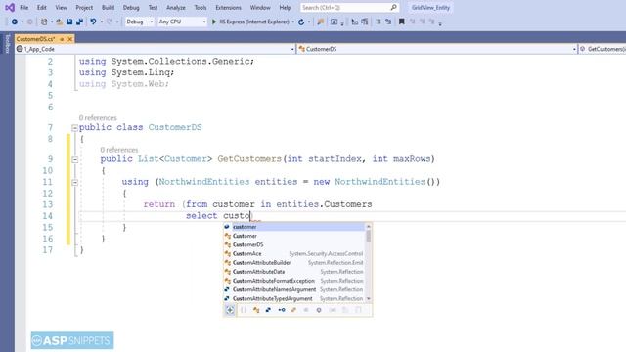
Task: Toggle the classes filter in IntelliSense
Action: [256, 310]
